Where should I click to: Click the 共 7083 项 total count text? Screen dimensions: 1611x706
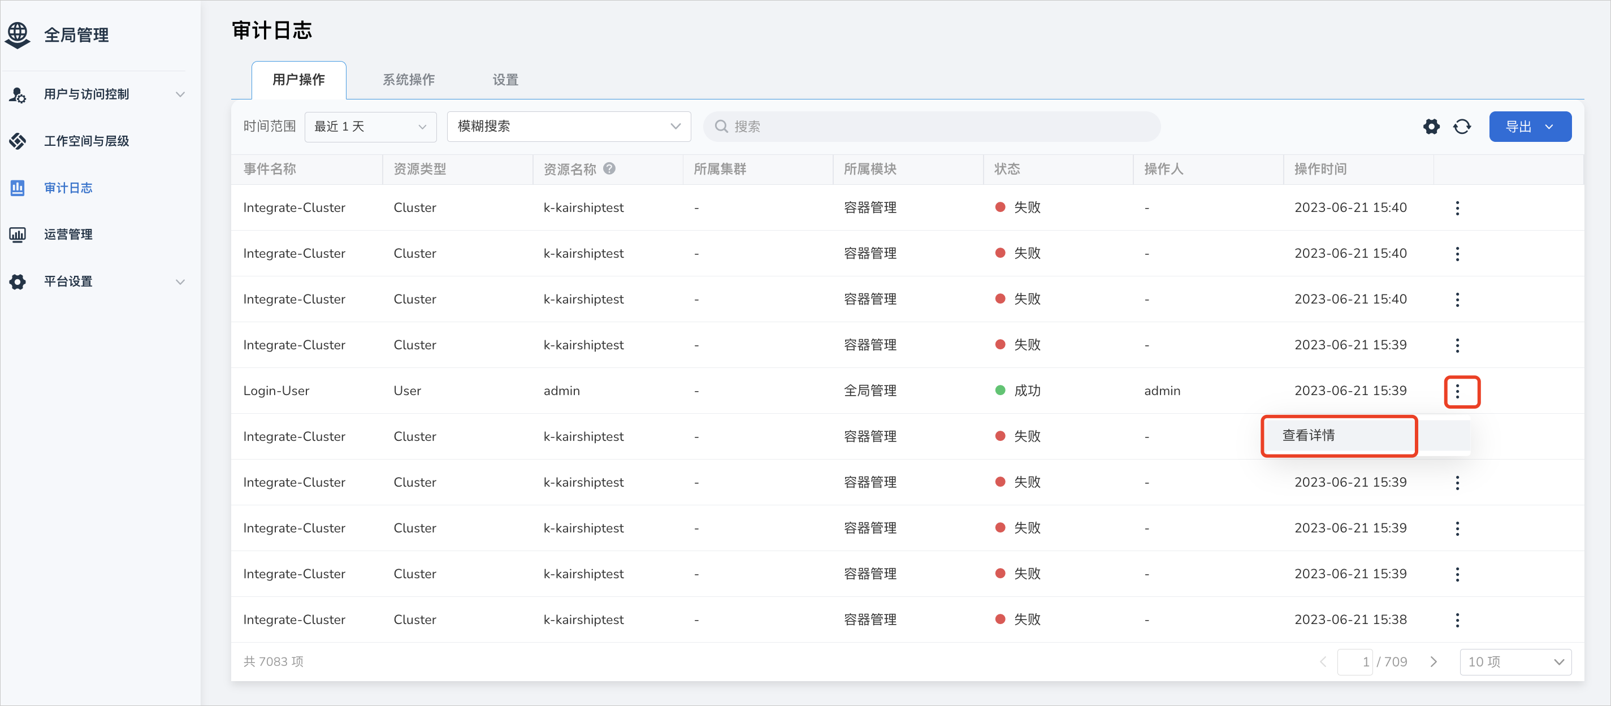click(x=273, y=661)
